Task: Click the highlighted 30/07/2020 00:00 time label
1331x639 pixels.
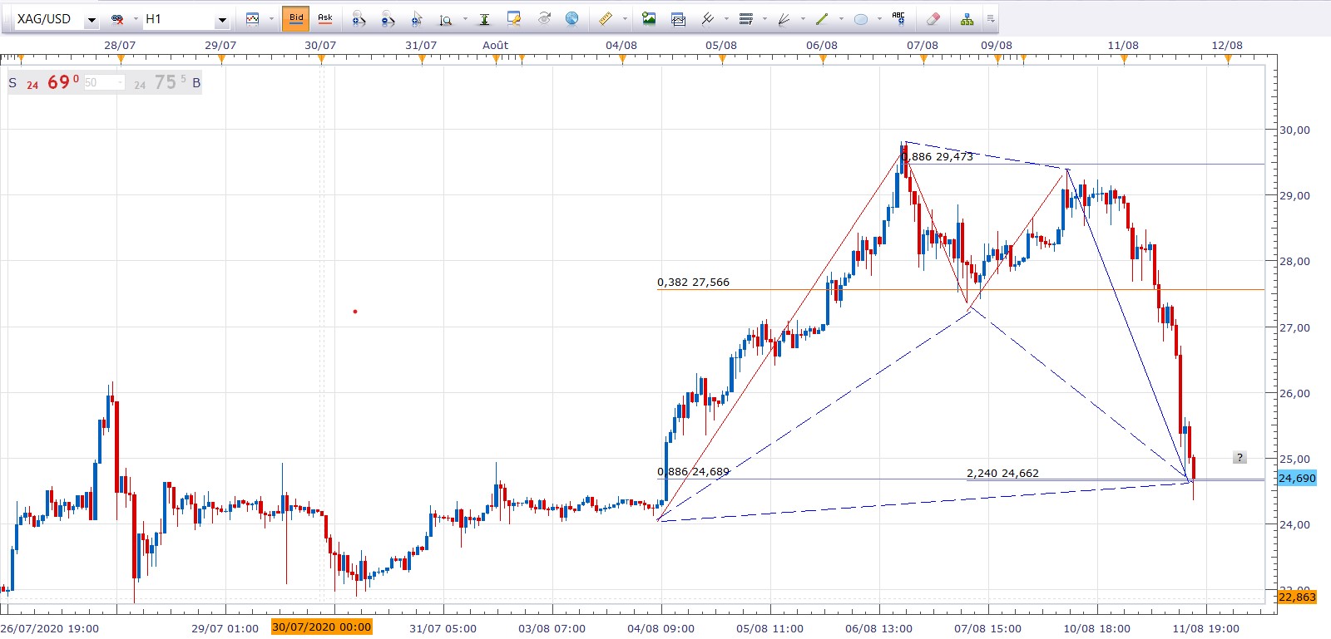Action: (321, 627)
